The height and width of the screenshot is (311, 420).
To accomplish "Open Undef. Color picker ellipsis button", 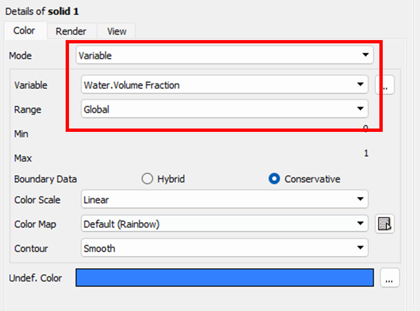I will point(389,278).
